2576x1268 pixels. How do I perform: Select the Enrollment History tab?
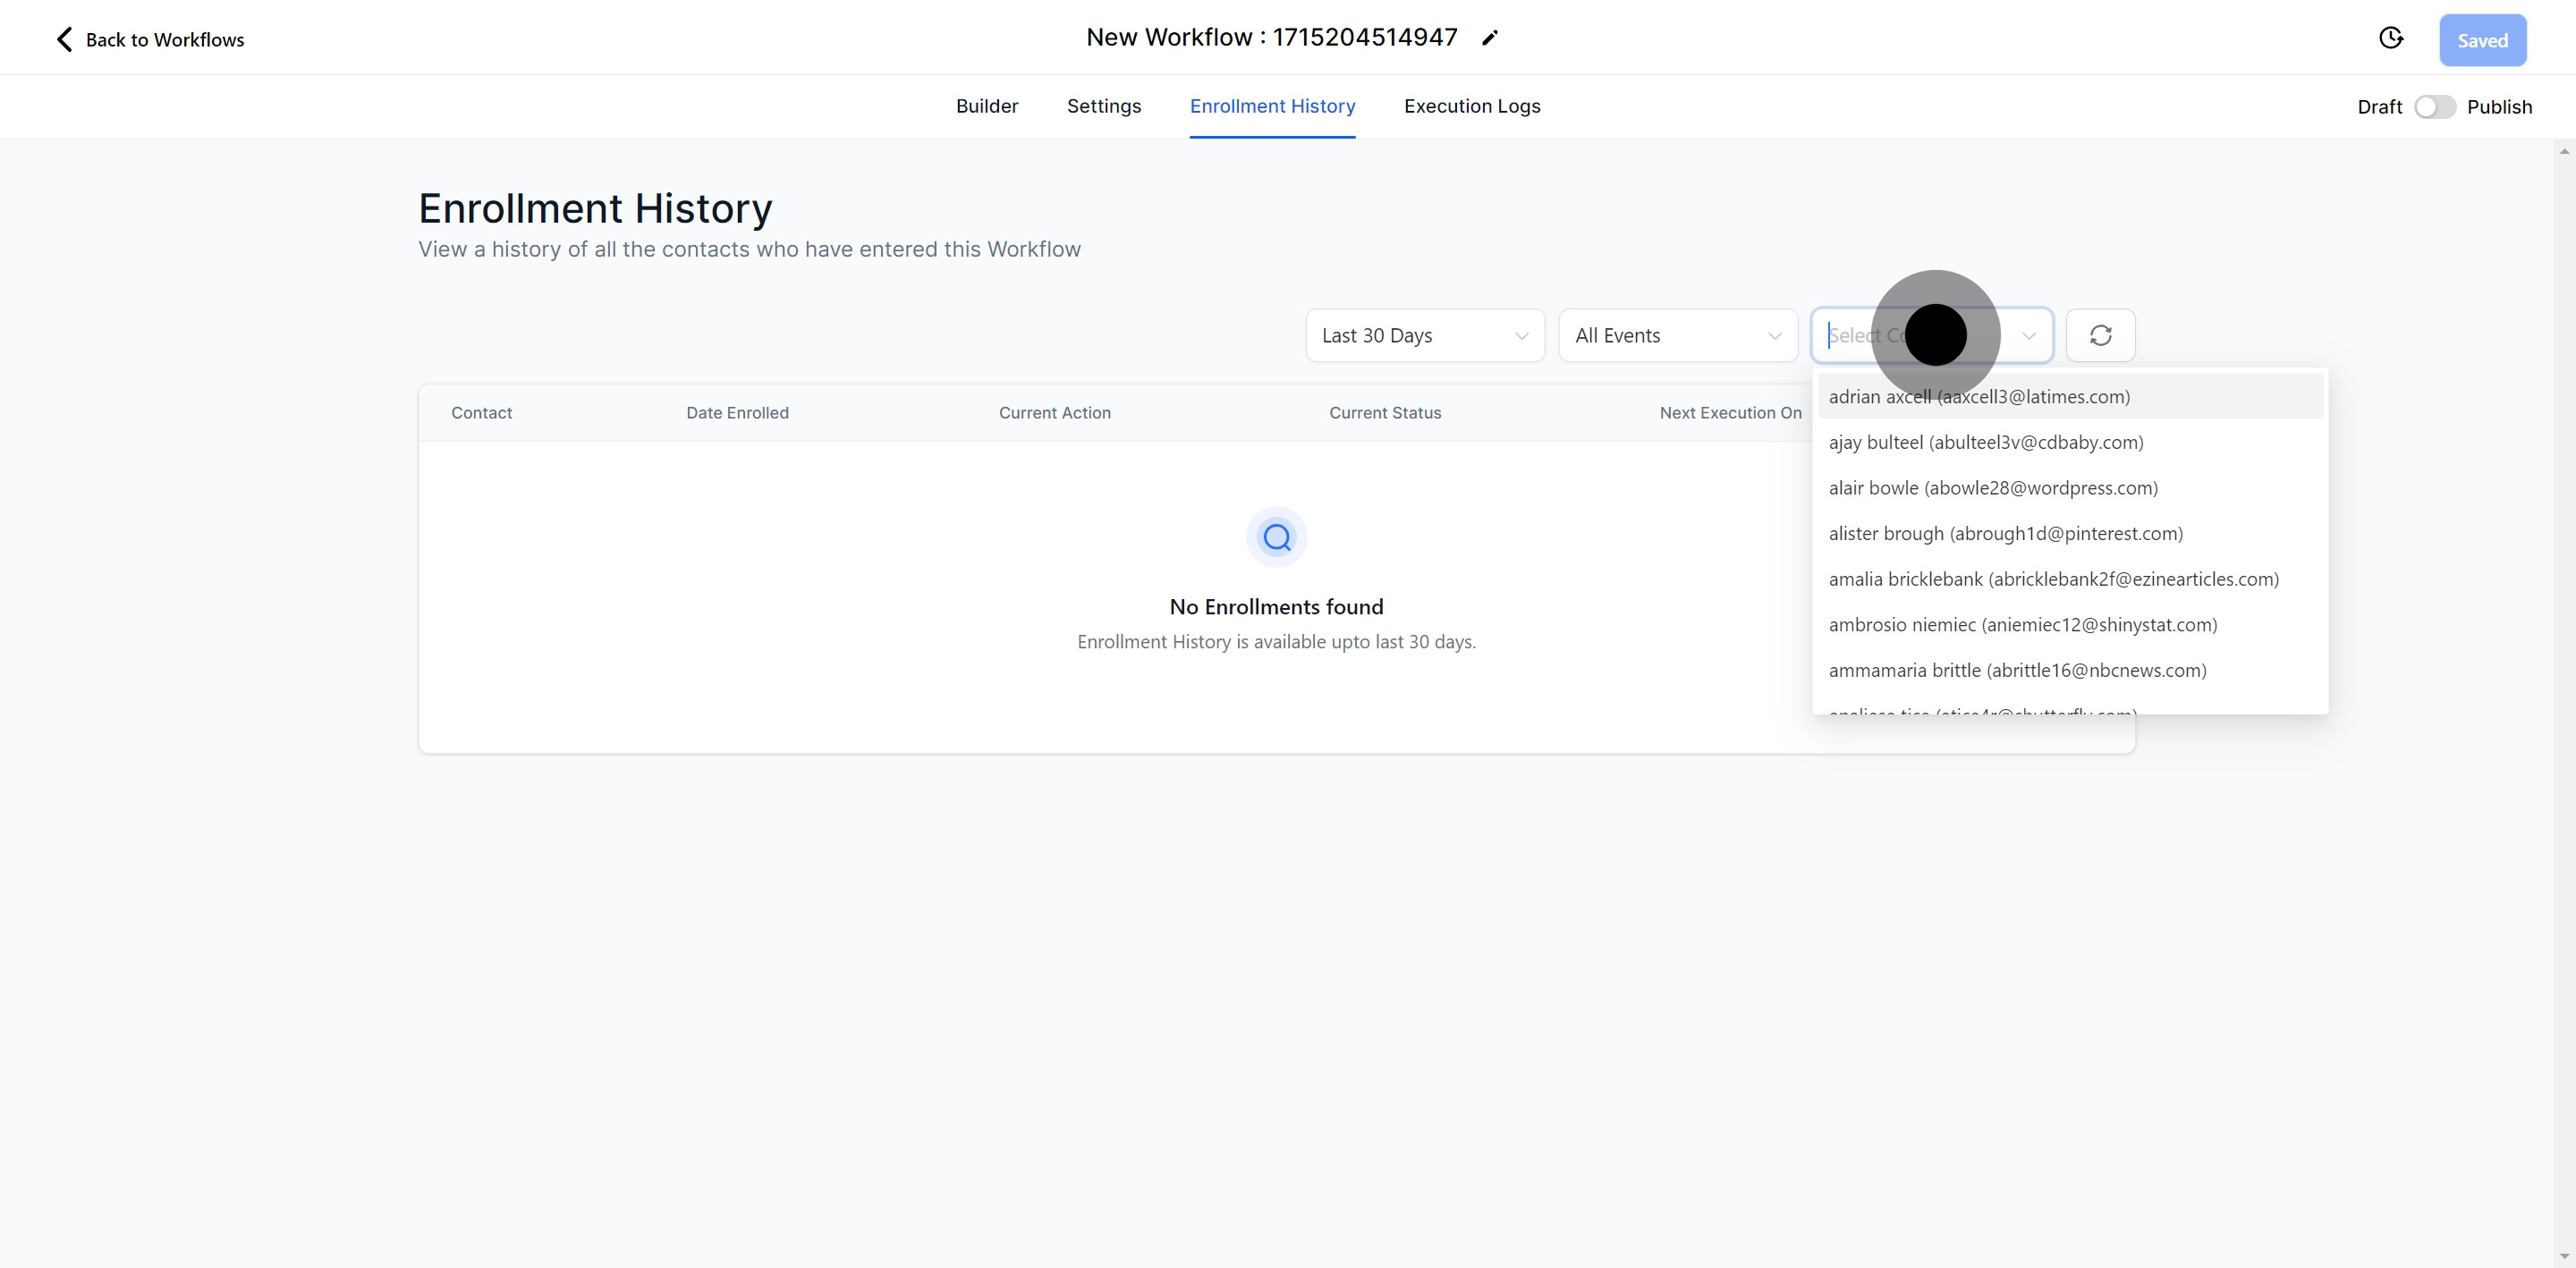click(1272, 106)
